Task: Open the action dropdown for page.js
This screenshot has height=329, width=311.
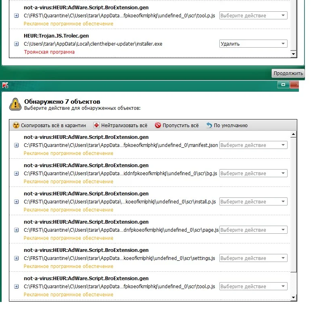Action: 253,230
